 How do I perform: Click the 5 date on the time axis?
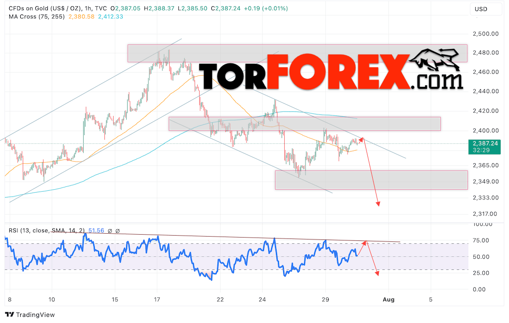pos(431,300)
